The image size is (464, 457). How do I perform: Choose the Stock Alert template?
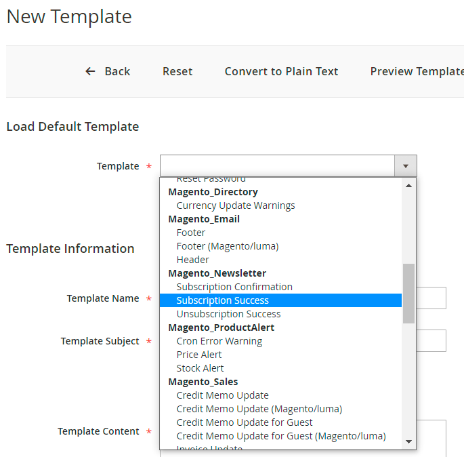200,368
